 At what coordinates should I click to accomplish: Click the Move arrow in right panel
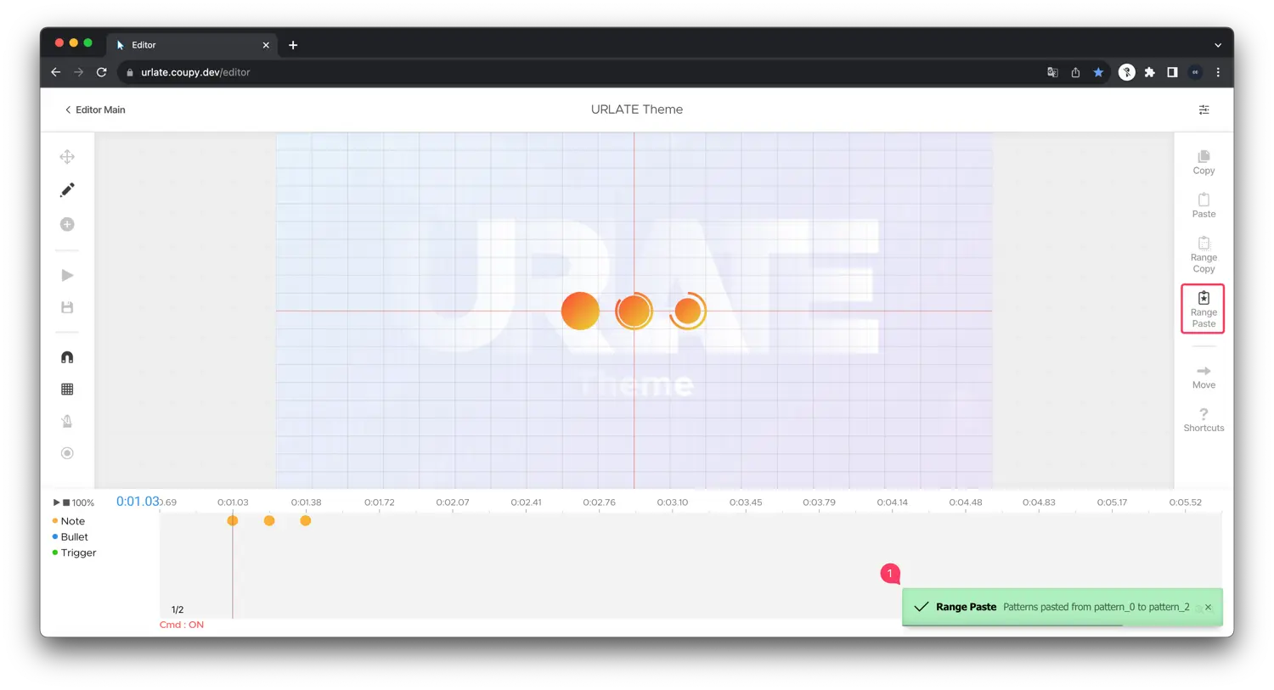tap(1204, 376)
